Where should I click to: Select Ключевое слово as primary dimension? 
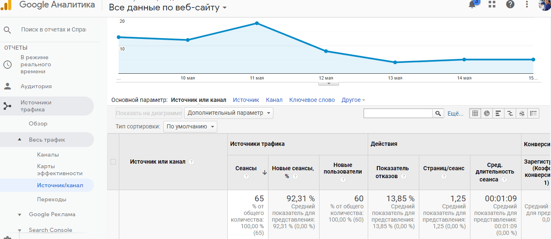point(312,100)
